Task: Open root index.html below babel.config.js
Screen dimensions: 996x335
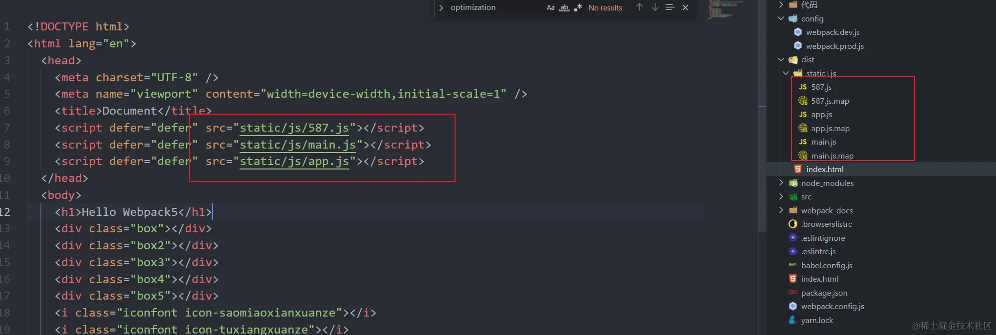Action: (820, 279)
